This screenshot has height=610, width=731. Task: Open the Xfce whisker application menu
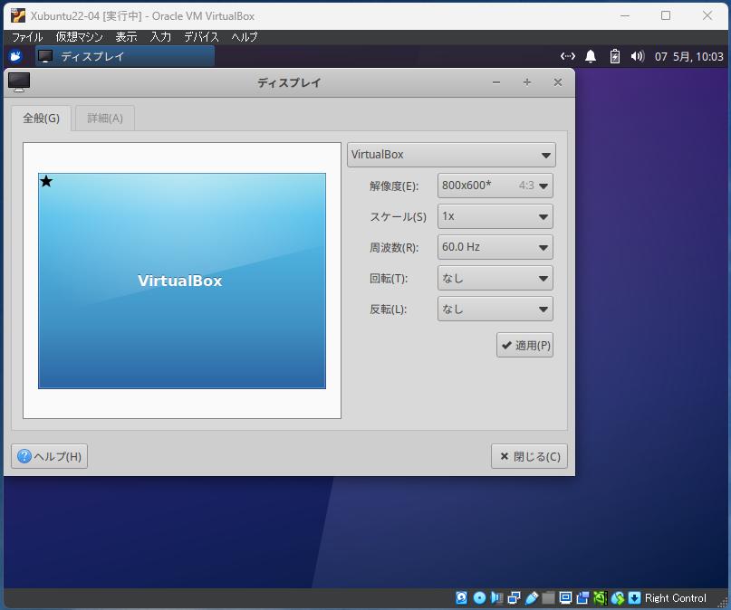click(15, 56)
